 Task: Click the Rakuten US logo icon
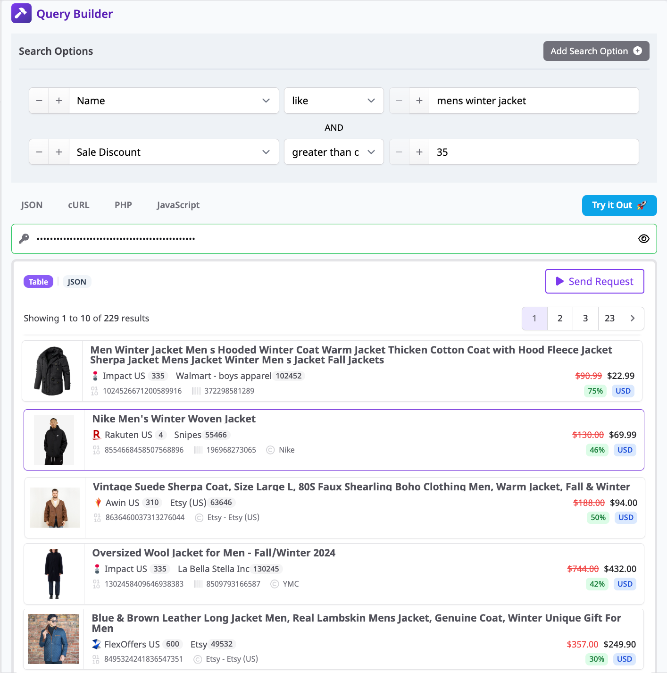click(97, 435)
